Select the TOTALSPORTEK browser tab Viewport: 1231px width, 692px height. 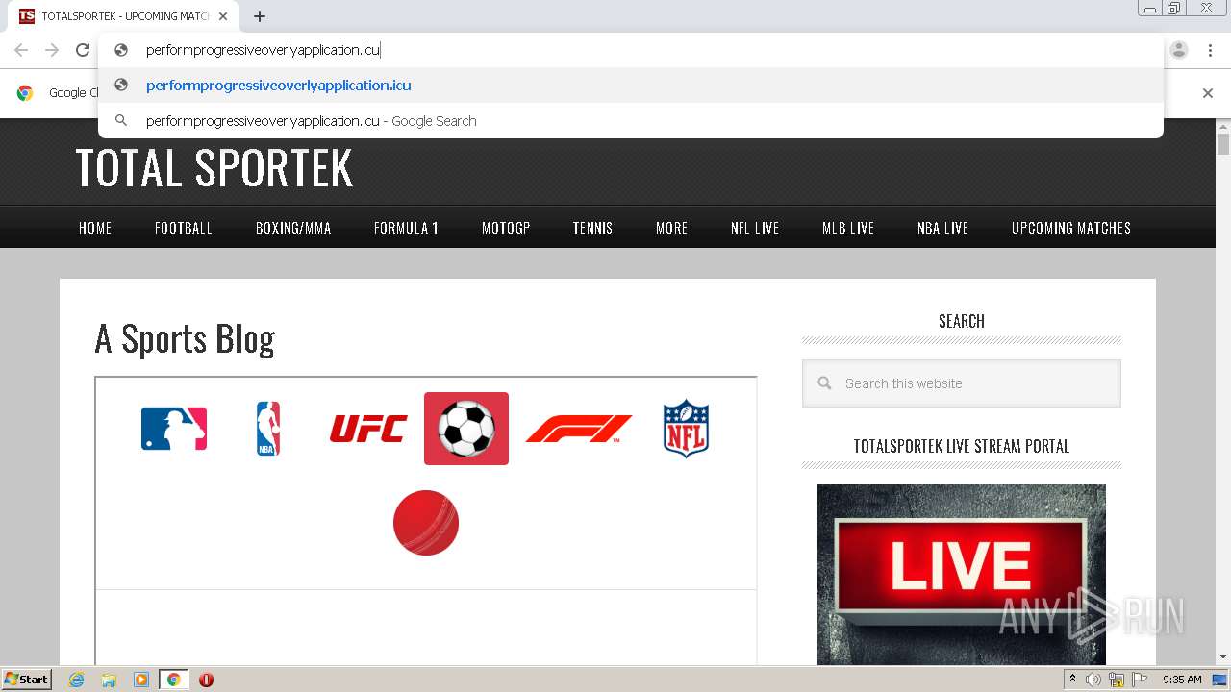pos(123,16)
